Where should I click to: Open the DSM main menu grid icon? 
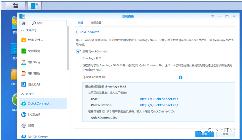[x=16, y=6]
